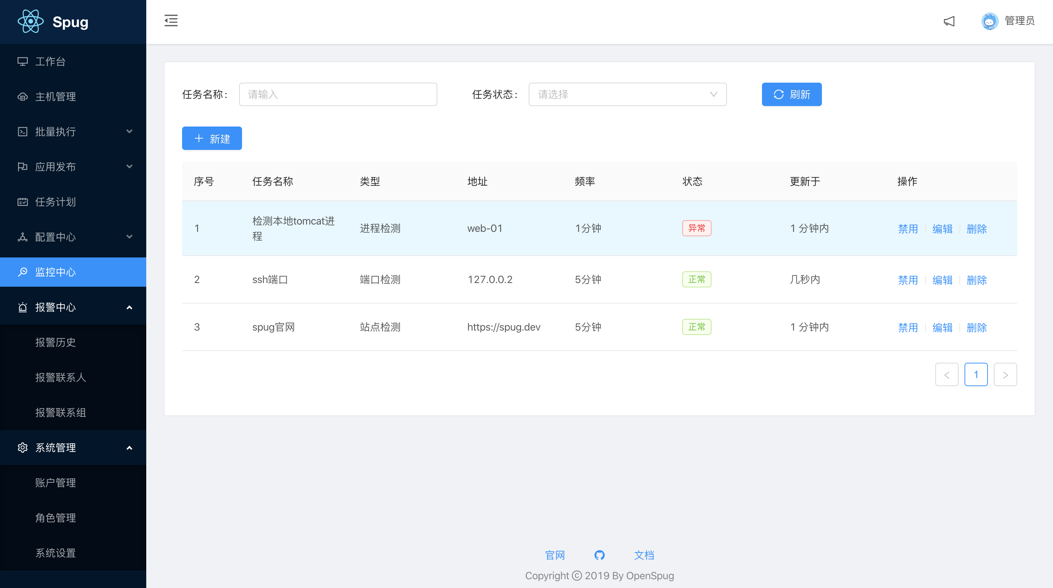Image resolution: width=1053 pixels, height=588 pixels.
Task: Click the 新建 button
Action: tap(212, 139)
